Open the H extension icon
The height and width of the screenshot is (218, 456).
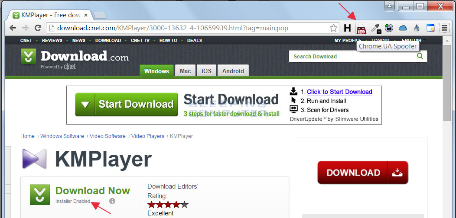point(347,28)
